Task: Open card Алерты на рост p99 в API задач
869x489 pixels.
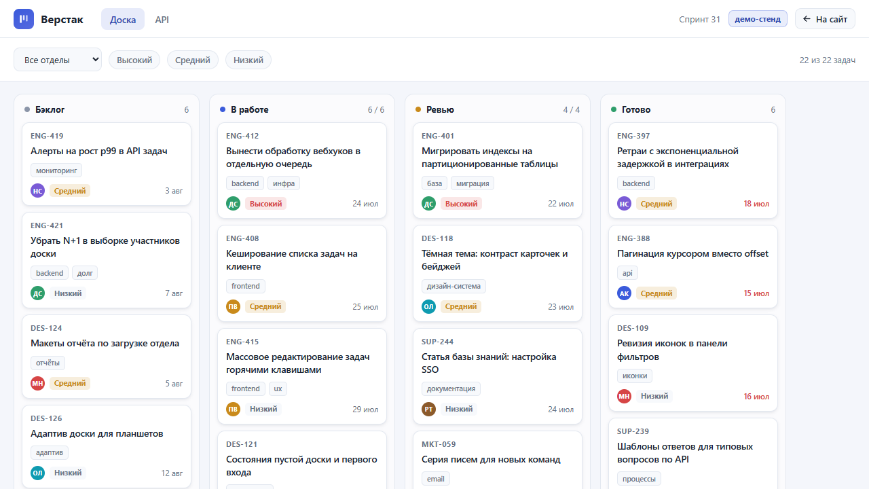Action: (x=107, y=164)
